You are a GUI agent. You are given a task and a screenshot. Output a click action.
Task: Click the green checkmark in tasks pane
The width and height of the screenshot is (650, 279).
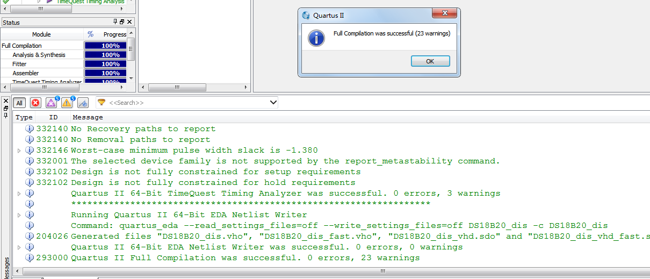coord(6,2)
